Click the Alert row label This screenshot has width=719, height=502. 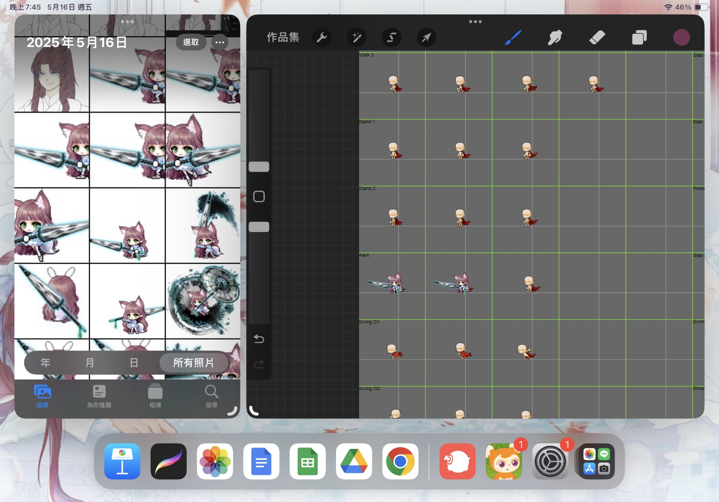click(x=364, y=255)
